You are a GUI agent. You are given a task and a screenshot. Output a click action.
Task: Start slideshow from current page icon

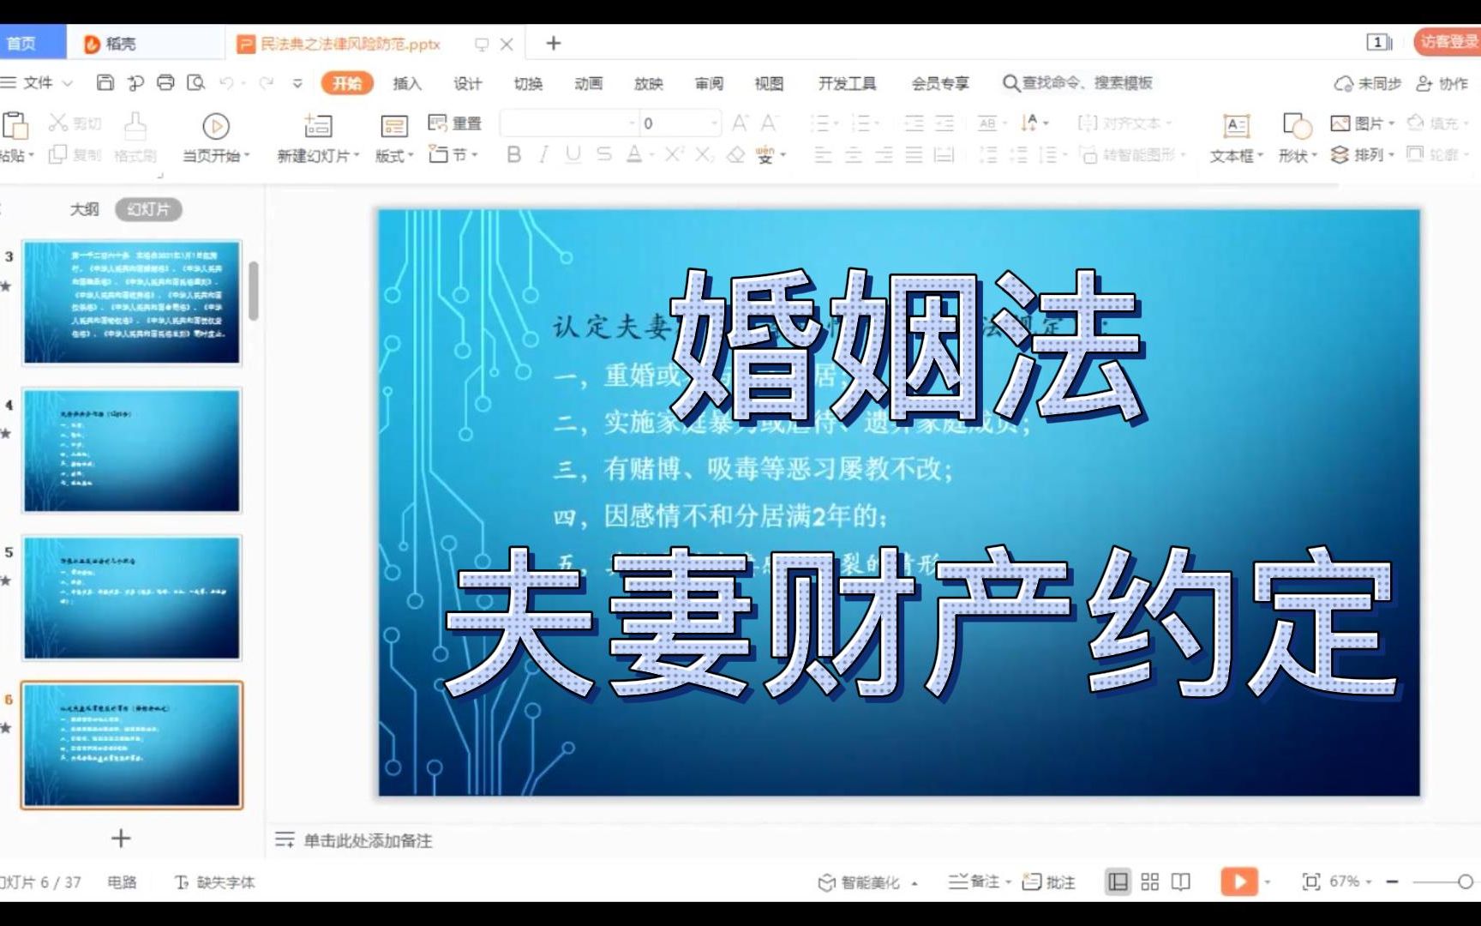pos(215,127)
